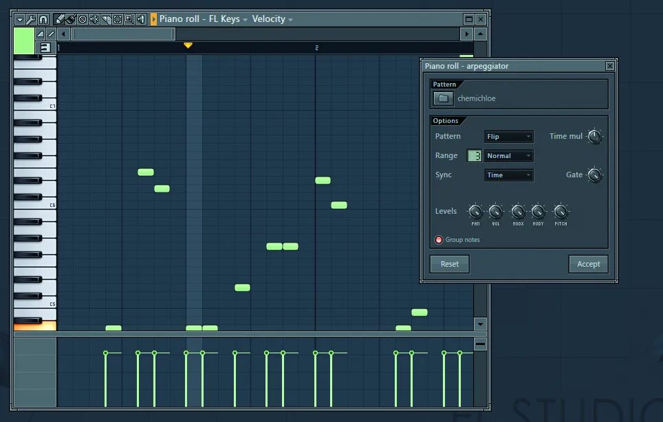Click the green note color swatch
Screen dimensions: 663x422
24,41
